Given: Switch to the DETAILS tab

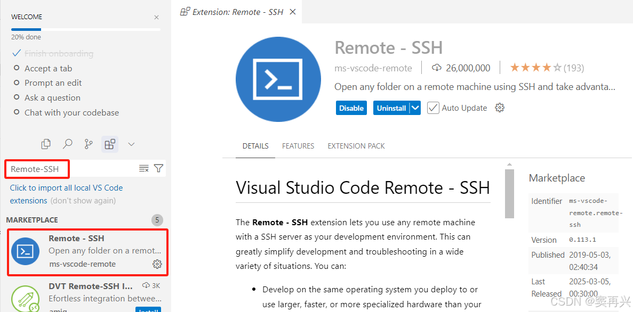Looking at the screenshot, I should coord(255,146).
